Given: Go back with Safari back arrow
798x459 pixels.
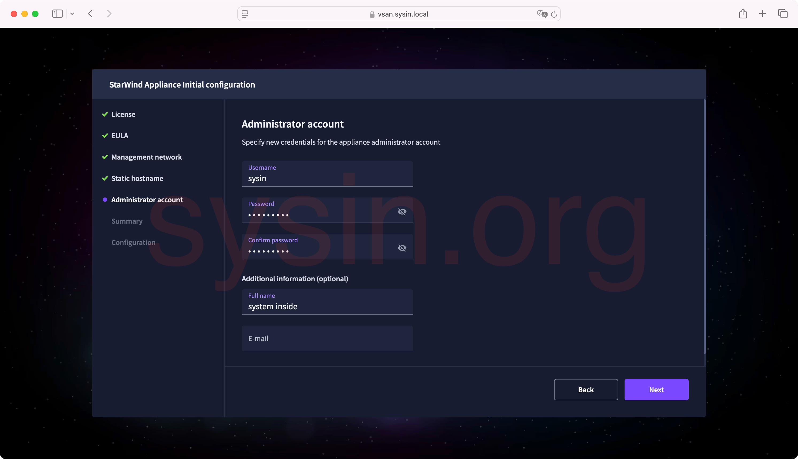Looking at the screenshot, I should (x=90, y=14).
